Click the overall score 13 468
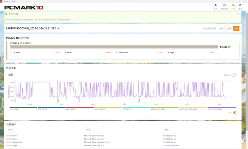248x149 pixels. (x=224, y=47)
